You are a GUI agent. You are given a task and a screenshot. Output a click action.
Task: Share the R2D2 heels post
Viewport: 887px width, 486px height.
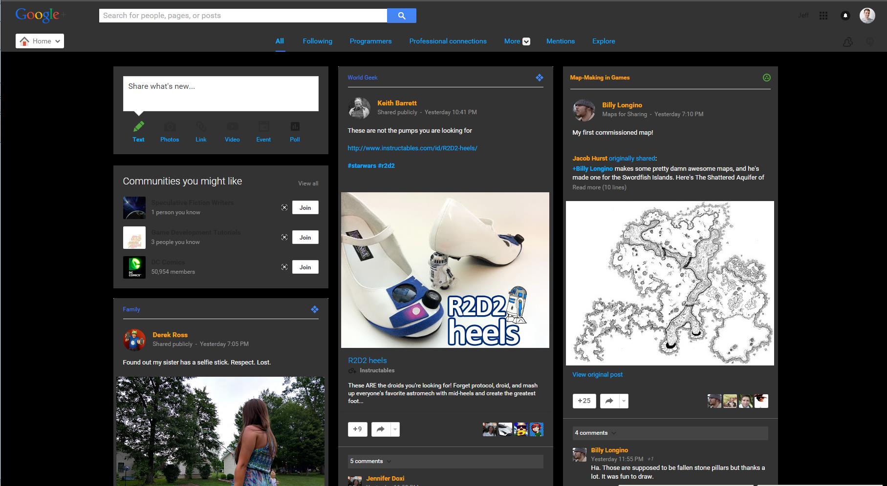point(381,429)
